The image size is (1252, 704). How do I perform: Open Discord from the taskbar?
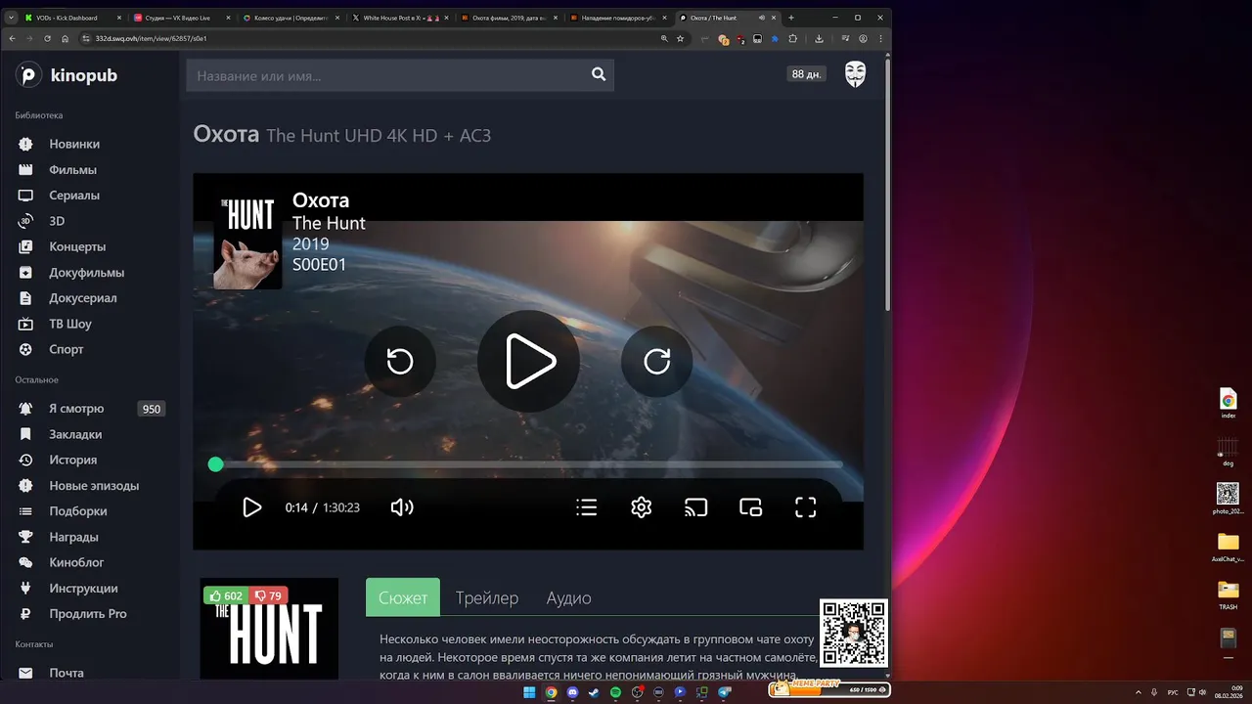(x=572, y=692)
